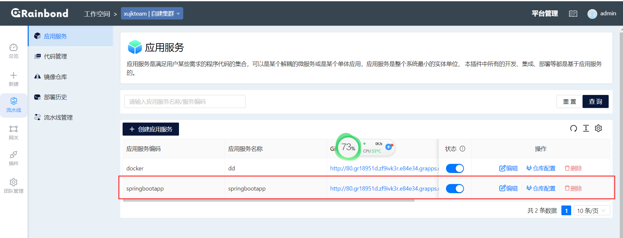Open the 10 条/页 page size dropdown
Screen dimensions: 623x238
[592, 211]
